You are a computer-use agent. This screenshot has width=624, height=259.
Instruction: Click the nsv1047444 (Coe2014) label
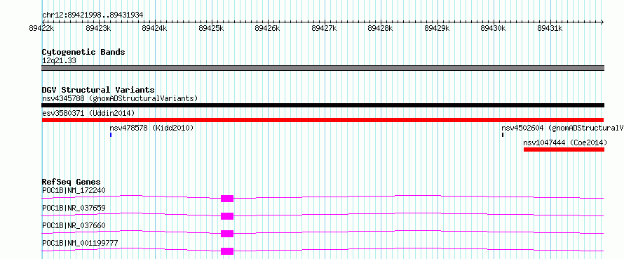tap(565, 142)
